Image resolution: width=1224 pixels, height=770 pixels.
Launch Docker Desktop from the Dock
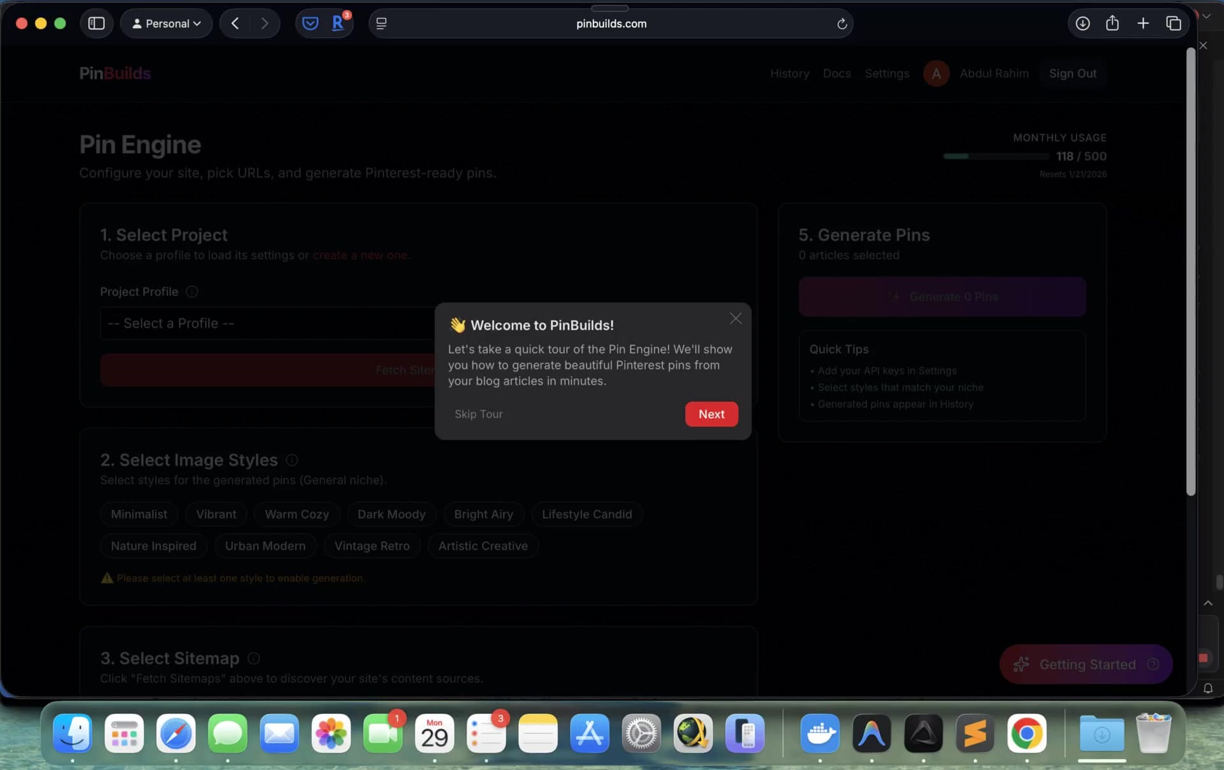pos(820,733)
